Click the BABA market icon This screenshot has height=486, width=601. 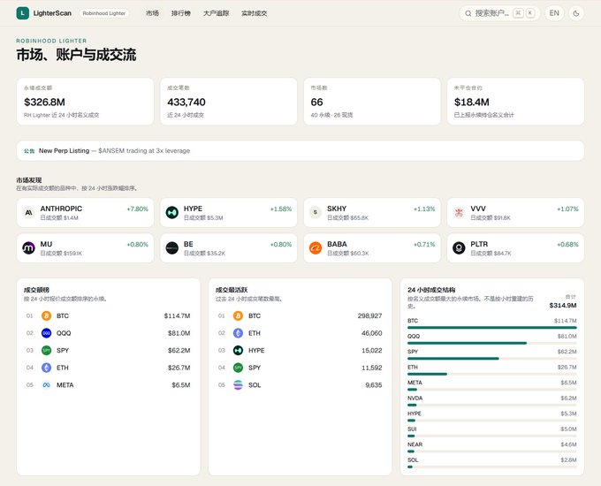(316, 248)
